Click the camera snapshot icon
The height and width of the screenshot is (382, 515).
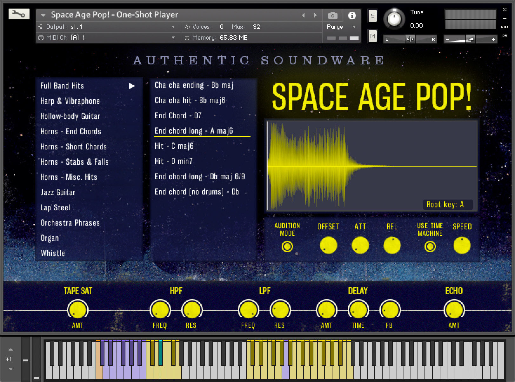(x=332, y=15)
